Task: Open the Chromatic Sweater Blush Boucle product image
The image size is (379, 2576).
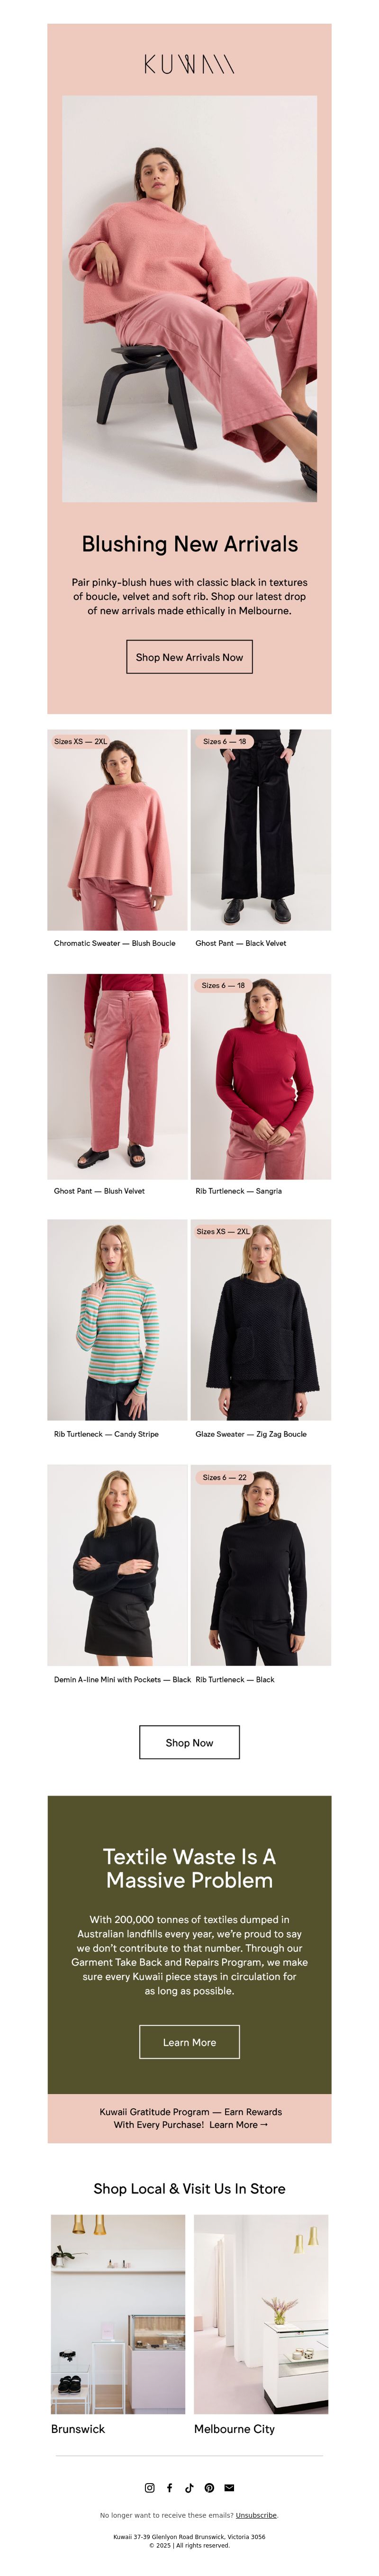Action: [117, 830]
